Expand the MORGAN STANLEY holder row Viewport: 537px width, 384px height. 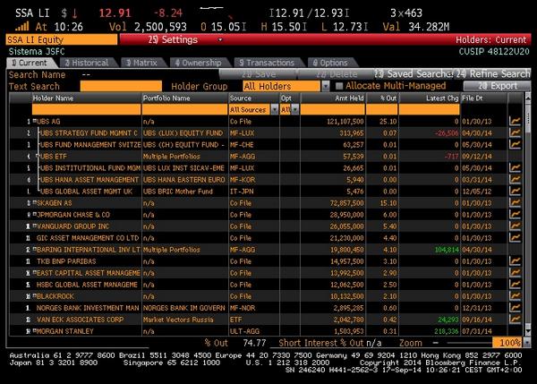(35, 330)
